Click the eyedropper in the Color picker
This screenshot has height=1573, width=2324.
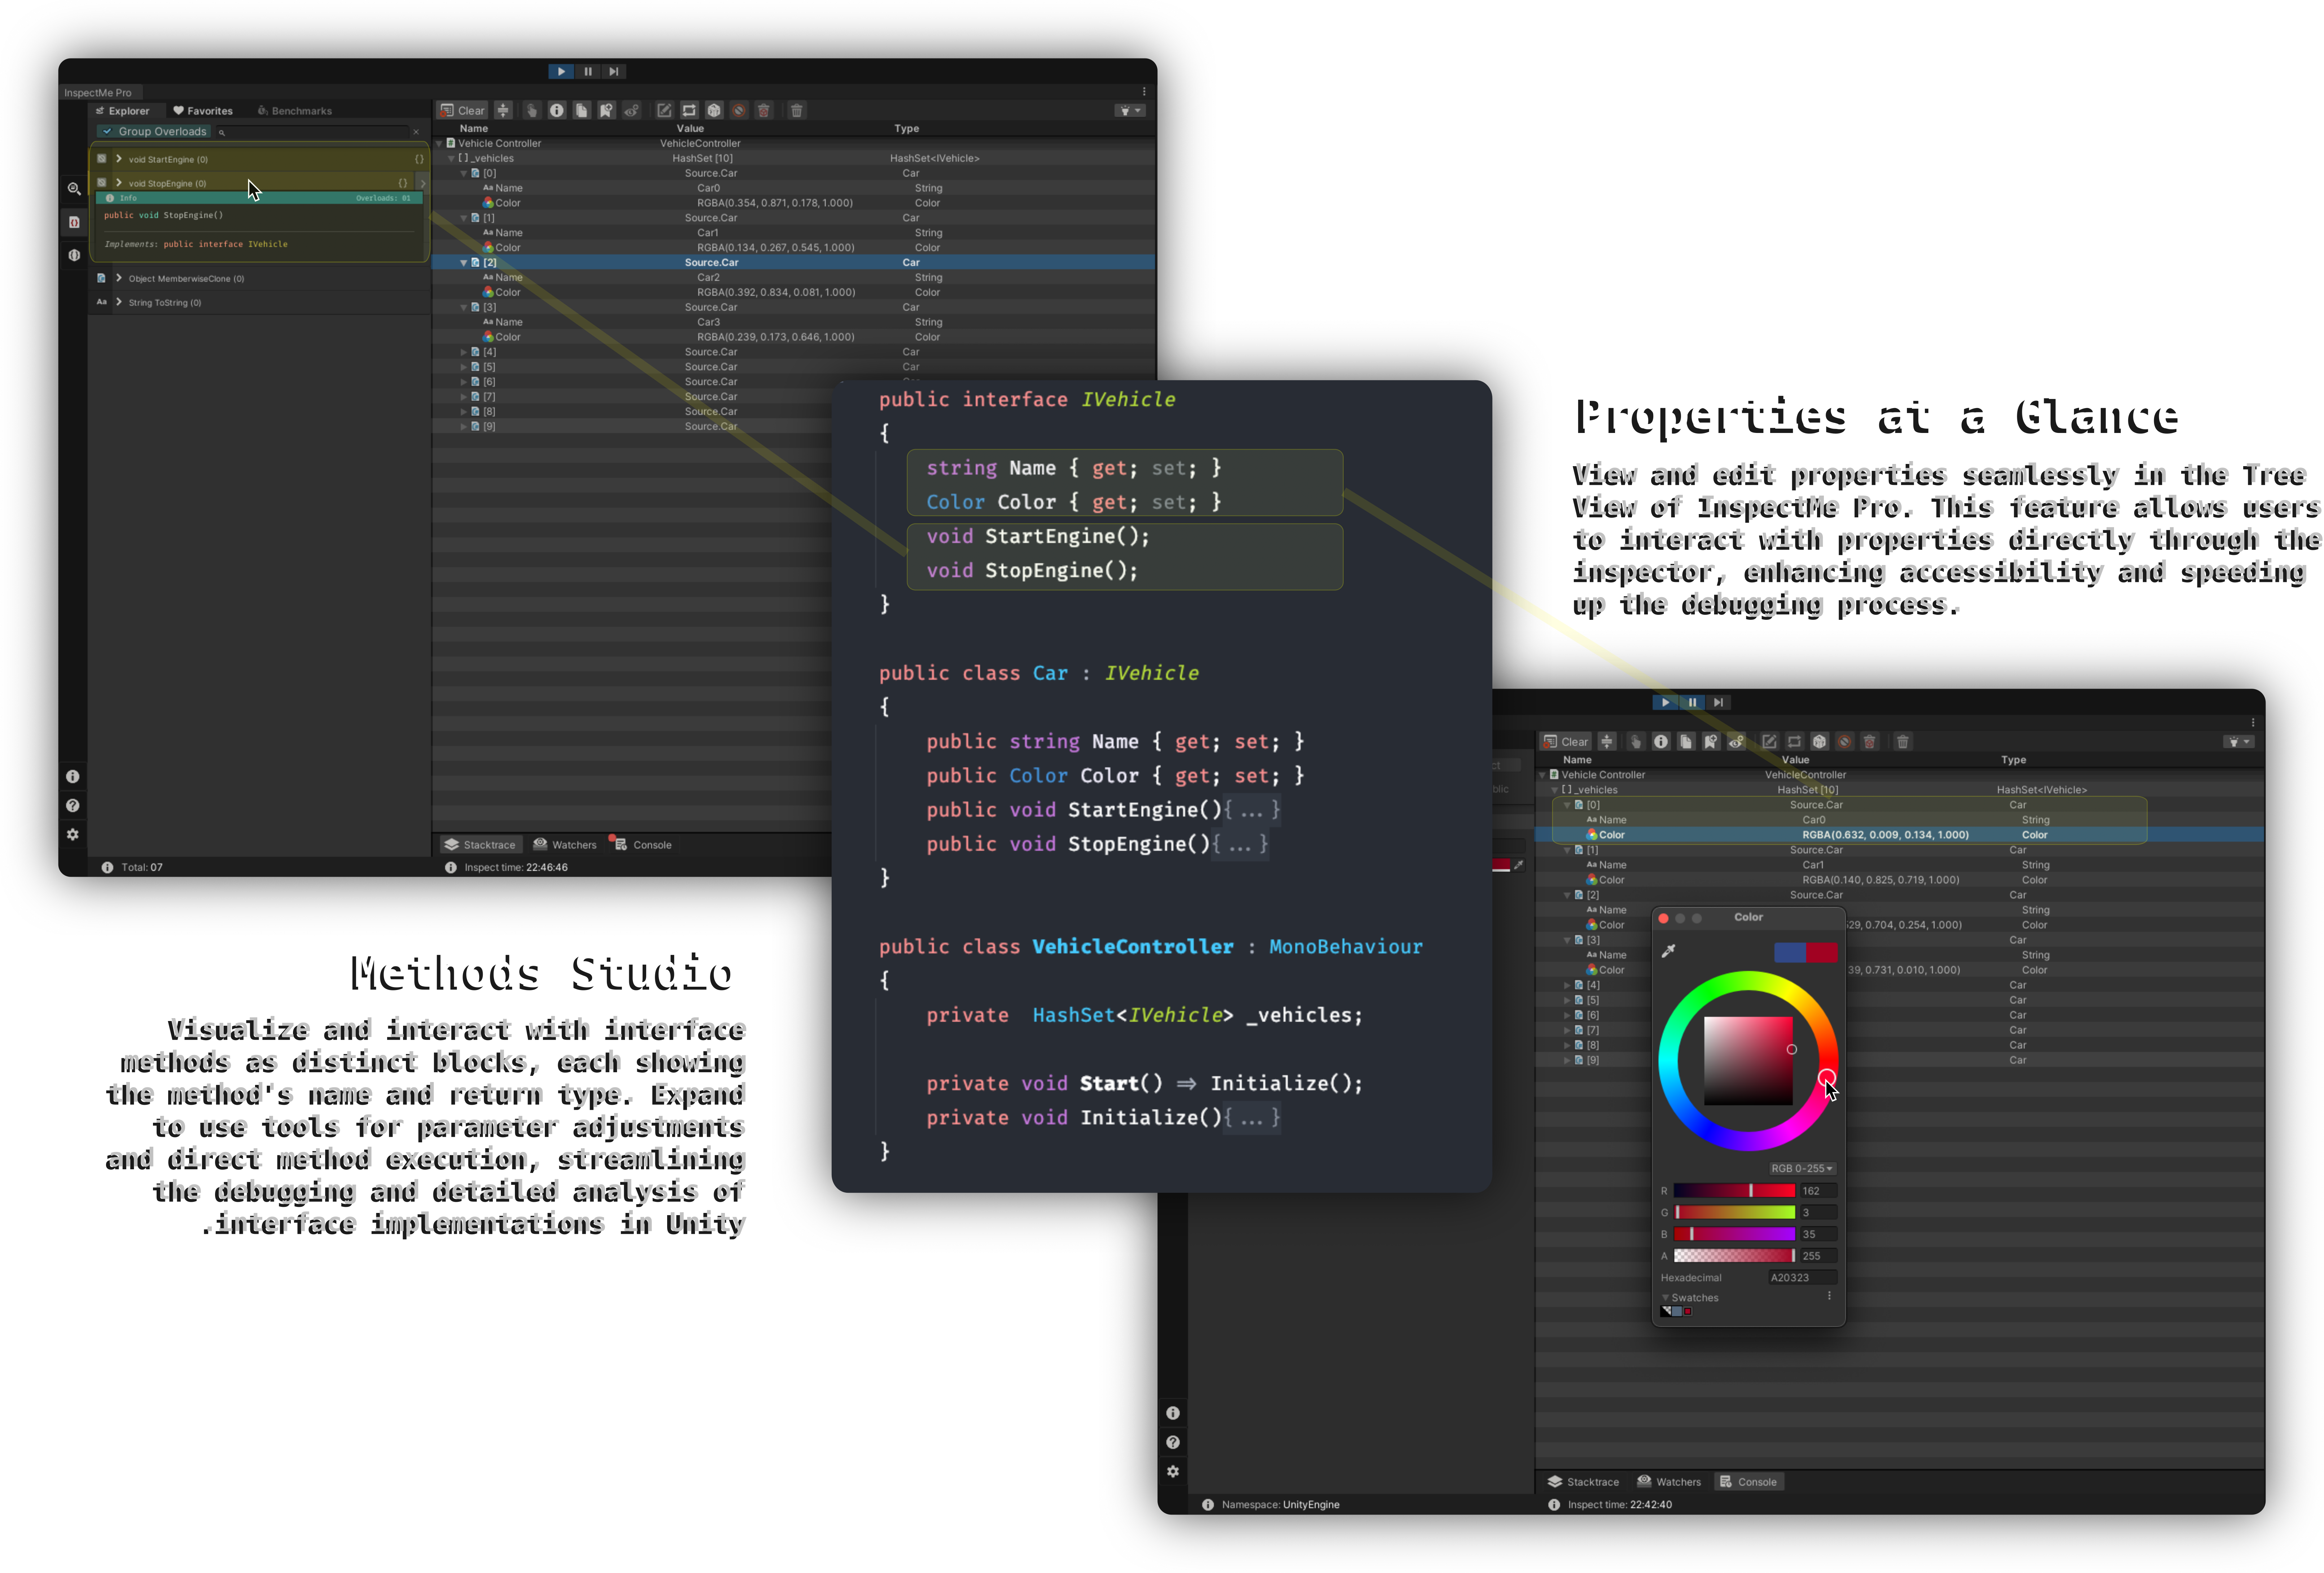coord(1668,951)
